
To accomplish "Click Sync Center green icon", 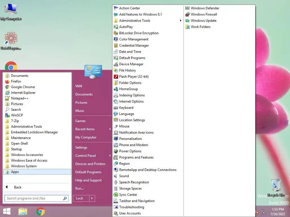I will pos(116,195).
